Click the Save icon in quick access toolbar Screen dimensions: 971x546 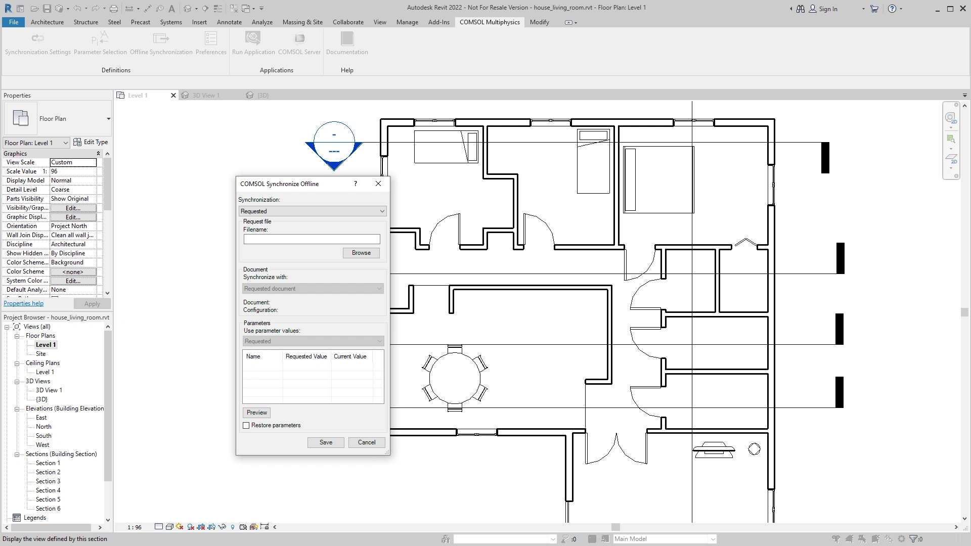point(47,9)
